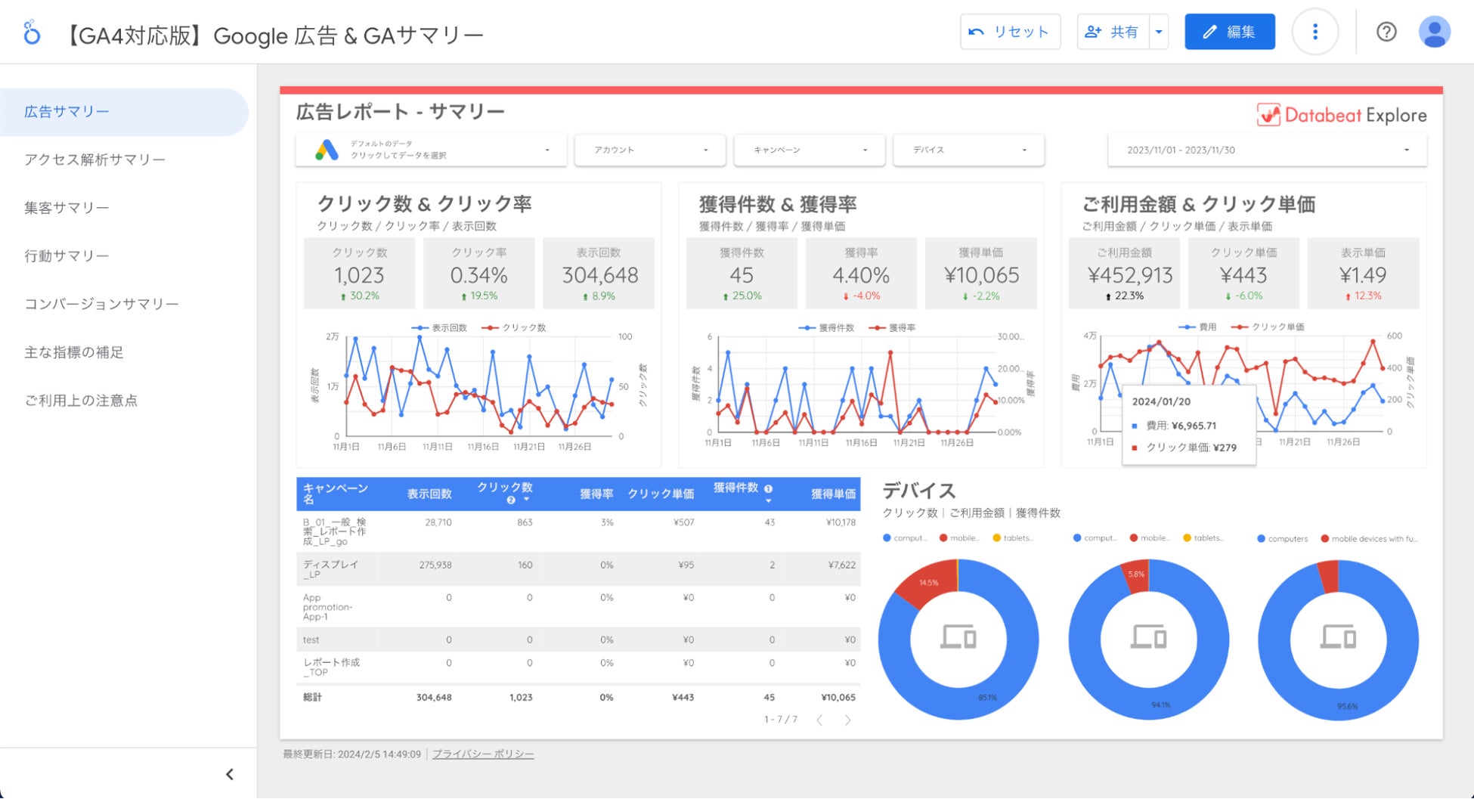
Task: Switch to アクセス解析サマリー page
Action: 94,159
